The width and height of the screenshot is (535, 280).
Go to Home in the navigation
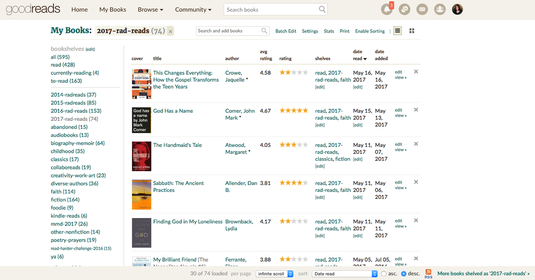[80, 10]
